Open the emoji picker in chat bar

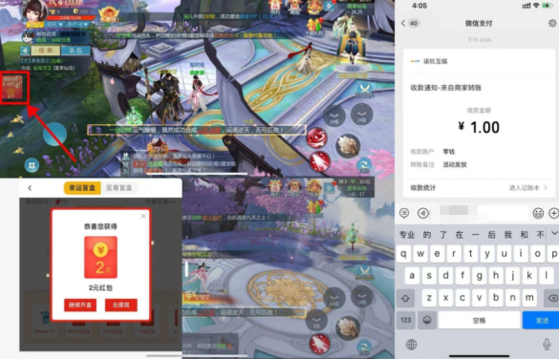point(538,213)
